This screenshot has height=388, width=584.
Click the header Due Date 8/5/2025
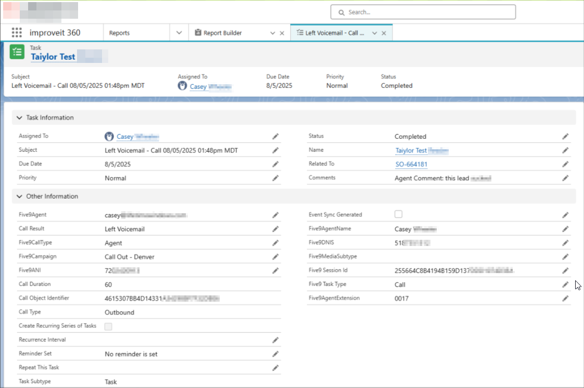click(280, 86)
